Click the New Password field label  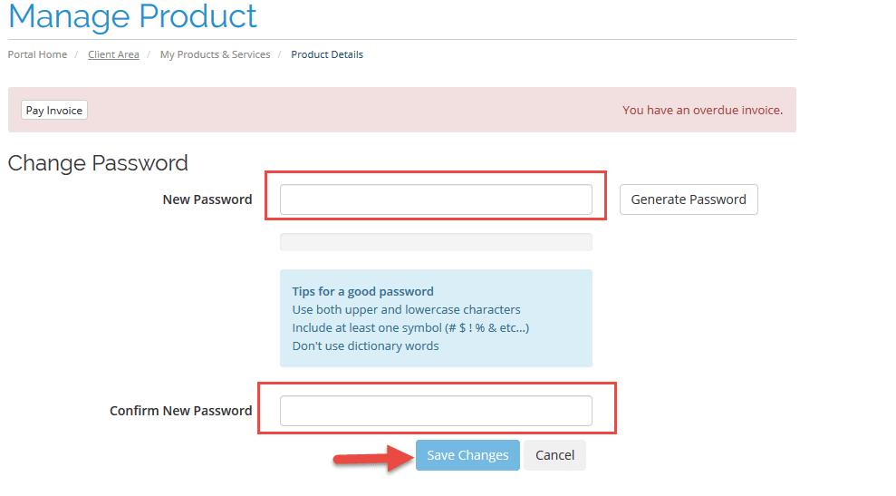click(x=207, y=199)
